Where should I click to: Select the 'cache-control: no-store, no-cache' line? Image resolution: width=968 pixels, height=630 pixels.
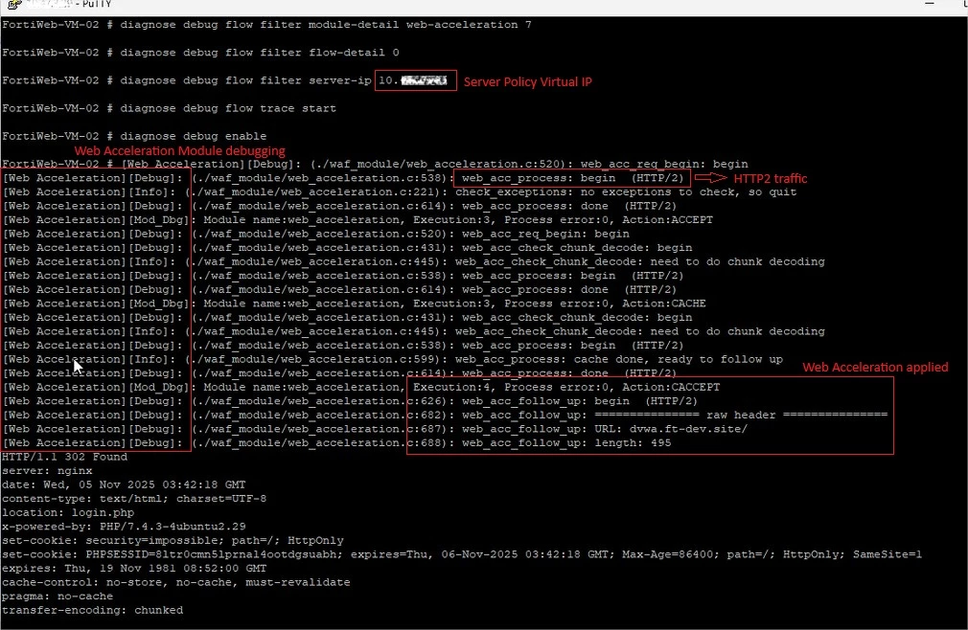pyautogui.click(x=176, y=582)
